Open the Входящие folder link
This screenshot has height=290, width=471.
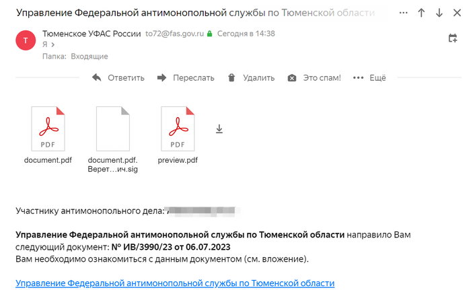(89, 57)
